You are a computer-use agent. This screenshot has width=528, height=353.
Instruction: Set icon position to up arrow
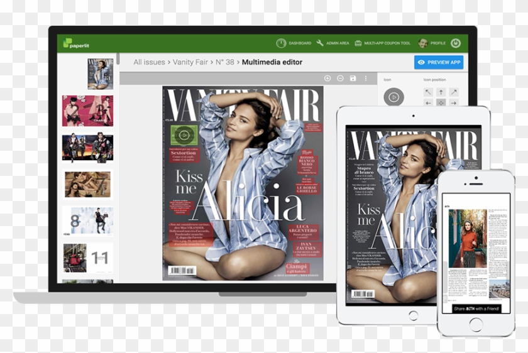click(x=441, y=92)
